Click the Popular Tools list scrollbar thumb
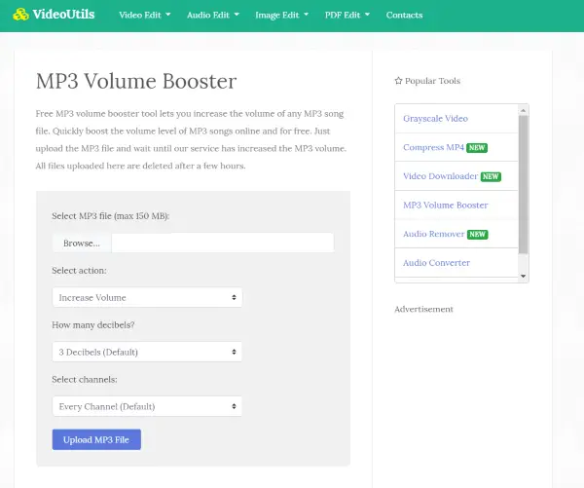Screen dimensions: 584x488 coord(524,184)
